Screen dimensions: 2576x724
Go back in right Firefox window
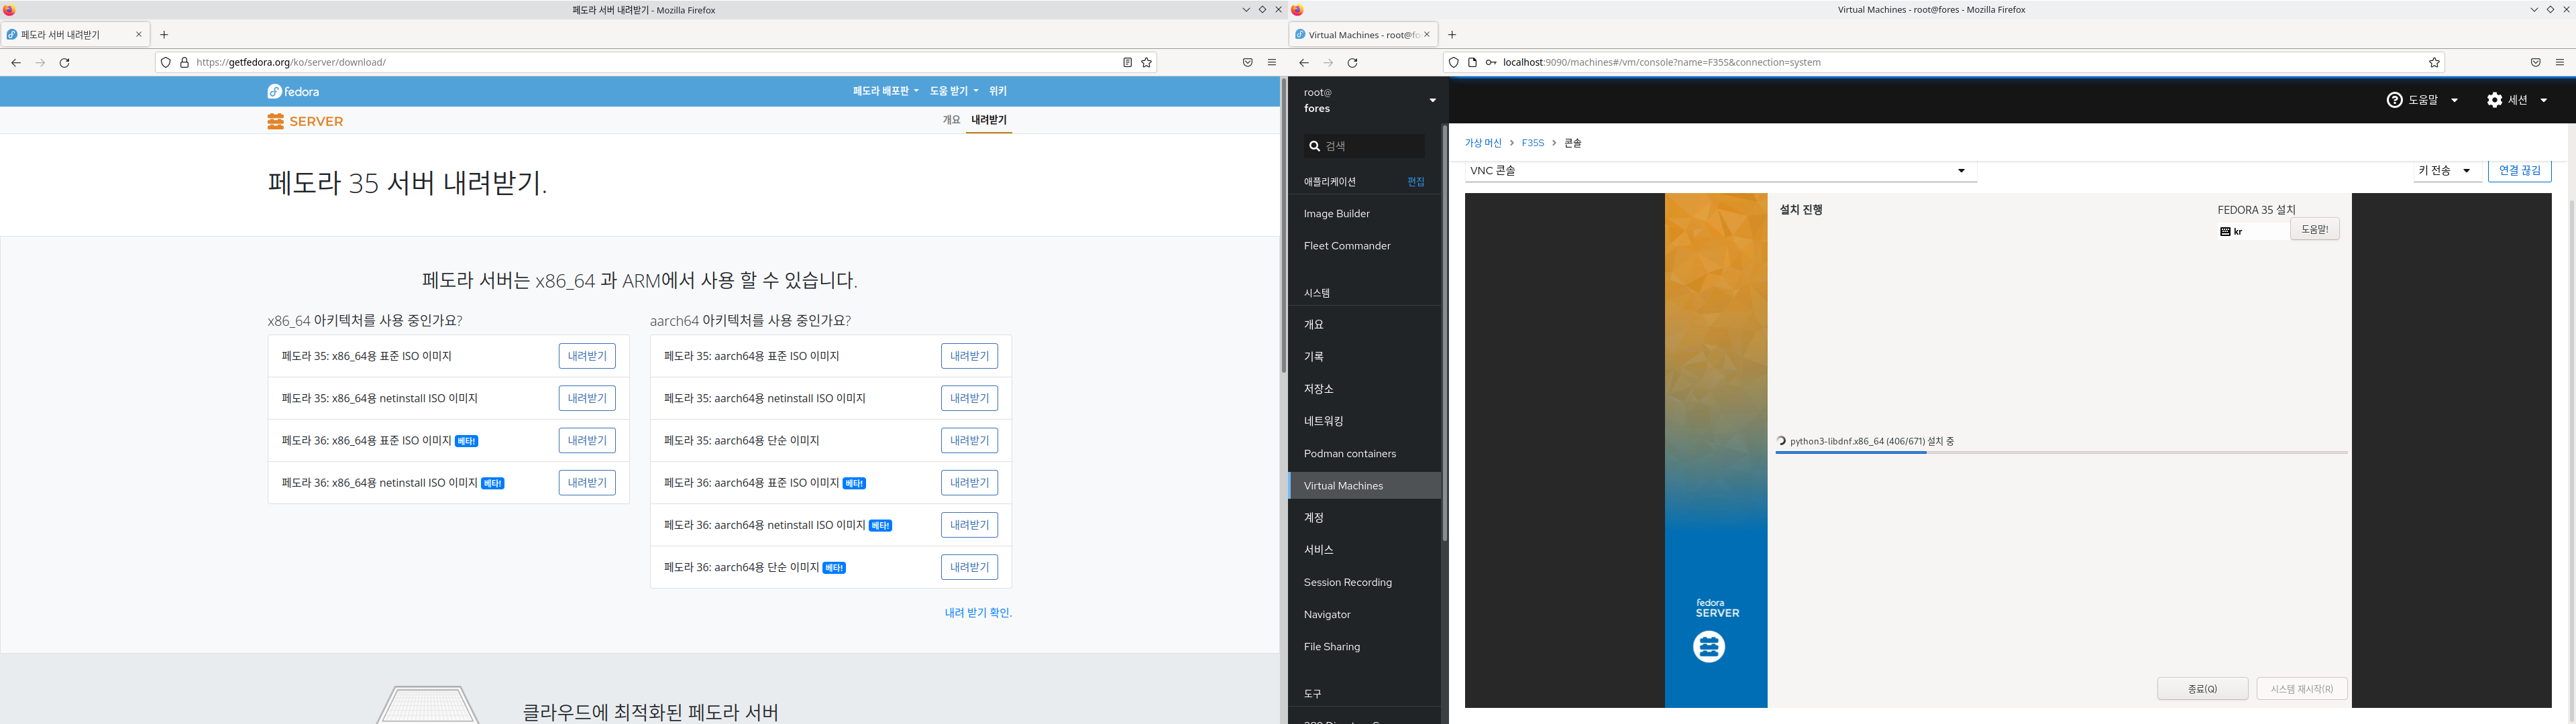[x=1304, y=62]
